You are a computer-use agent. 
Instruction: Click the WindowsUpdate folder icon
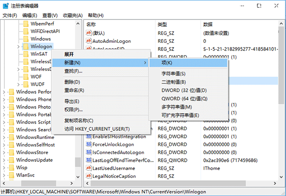click(x=11, y=160)
